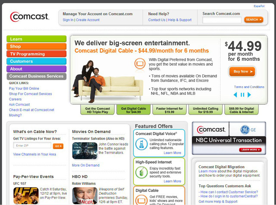Open the TV Programming menu

[x=36, y=54]
